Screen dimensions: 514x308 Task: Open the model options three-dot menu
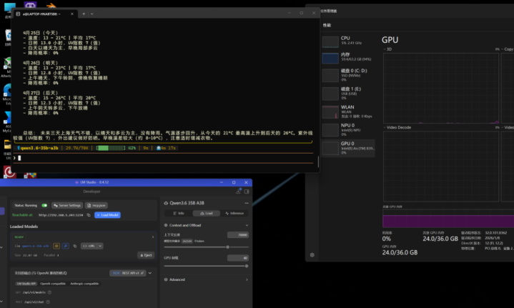(247, 202)
